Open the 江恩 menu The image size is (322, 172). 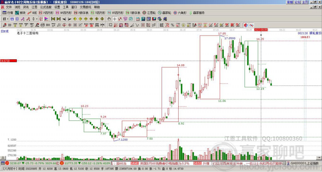pos(34,7)
